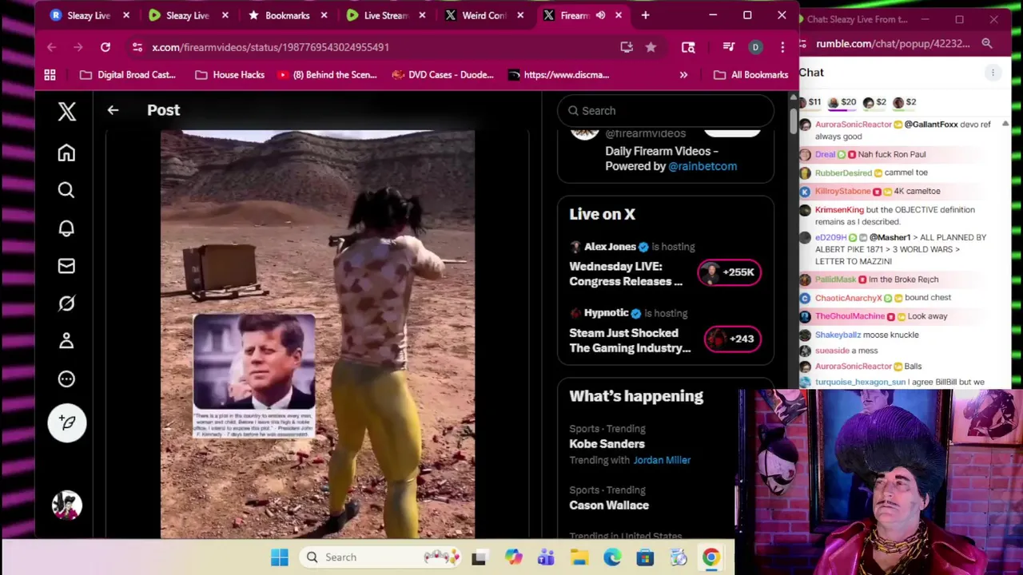Open the Windows Start button

tap(279, 557)
